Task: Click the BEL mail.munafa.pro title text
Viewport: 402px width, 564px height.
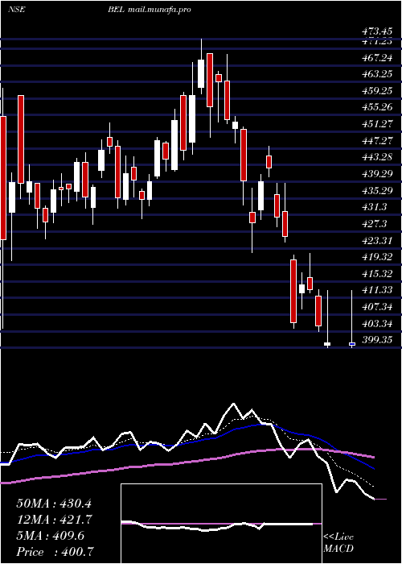Action: (150, 10)
